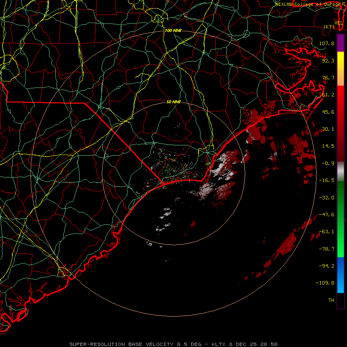Image resolution: width=347 pixels, height=347 pixels.
Task: Pick the green segment of the color bar
Action: coord(340,219)
